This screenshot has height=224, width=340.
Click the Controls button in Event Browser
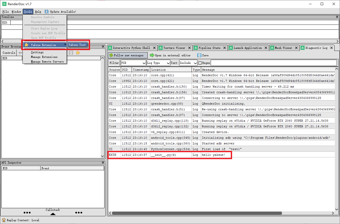coord(9,52)
